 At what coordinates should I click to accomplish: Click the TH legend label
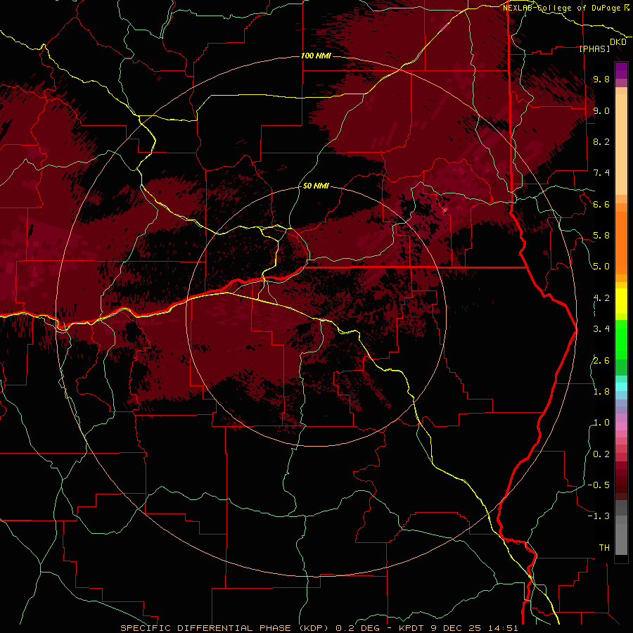pyautogui.click(x=604, y=548)
